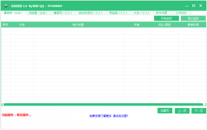Open the 赚客网（个人） tab
The height and width of the screenshot is (130, 207).
coord(63,13)
